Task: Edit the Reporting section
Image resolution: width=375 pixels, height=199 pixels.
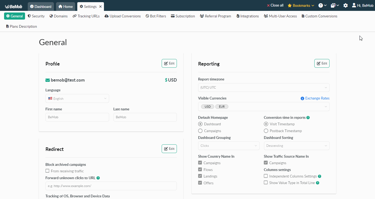Action: tap(322, 63)
